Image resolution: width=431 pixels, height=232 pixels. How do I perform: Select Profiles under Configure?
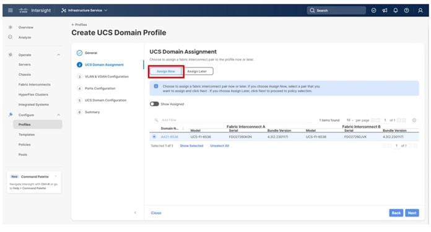pos(38,124)
